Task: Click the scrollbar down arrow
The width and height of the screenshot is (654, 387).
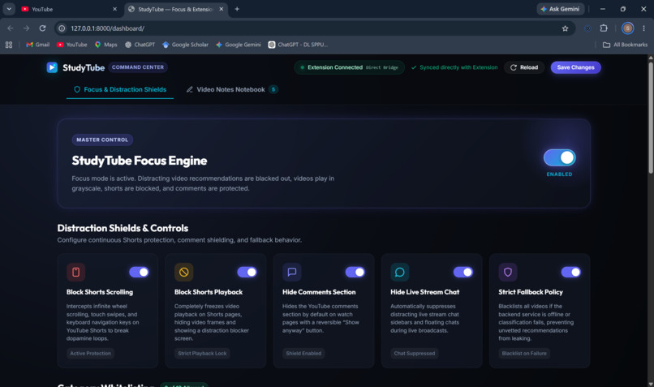Action: [650, 384]
